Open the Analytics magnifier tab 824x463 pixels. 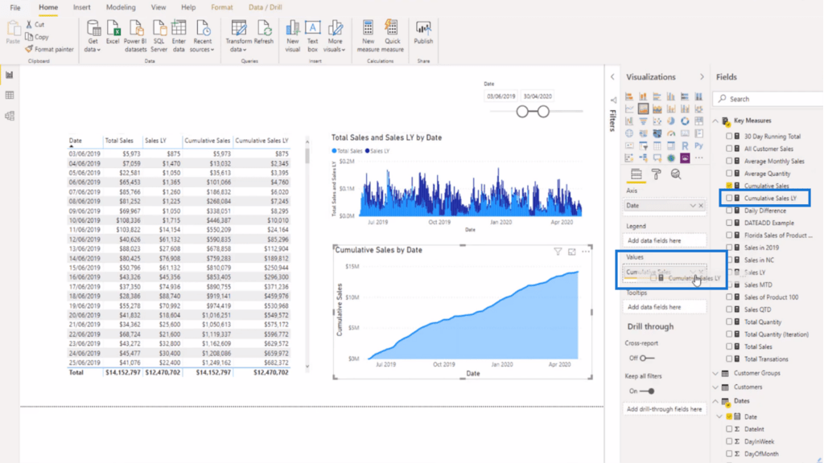[676, 174]
